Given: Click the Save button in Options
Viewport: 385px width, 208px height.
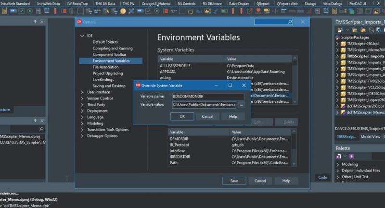Looking at the screenshot, I should coord(234,181).
